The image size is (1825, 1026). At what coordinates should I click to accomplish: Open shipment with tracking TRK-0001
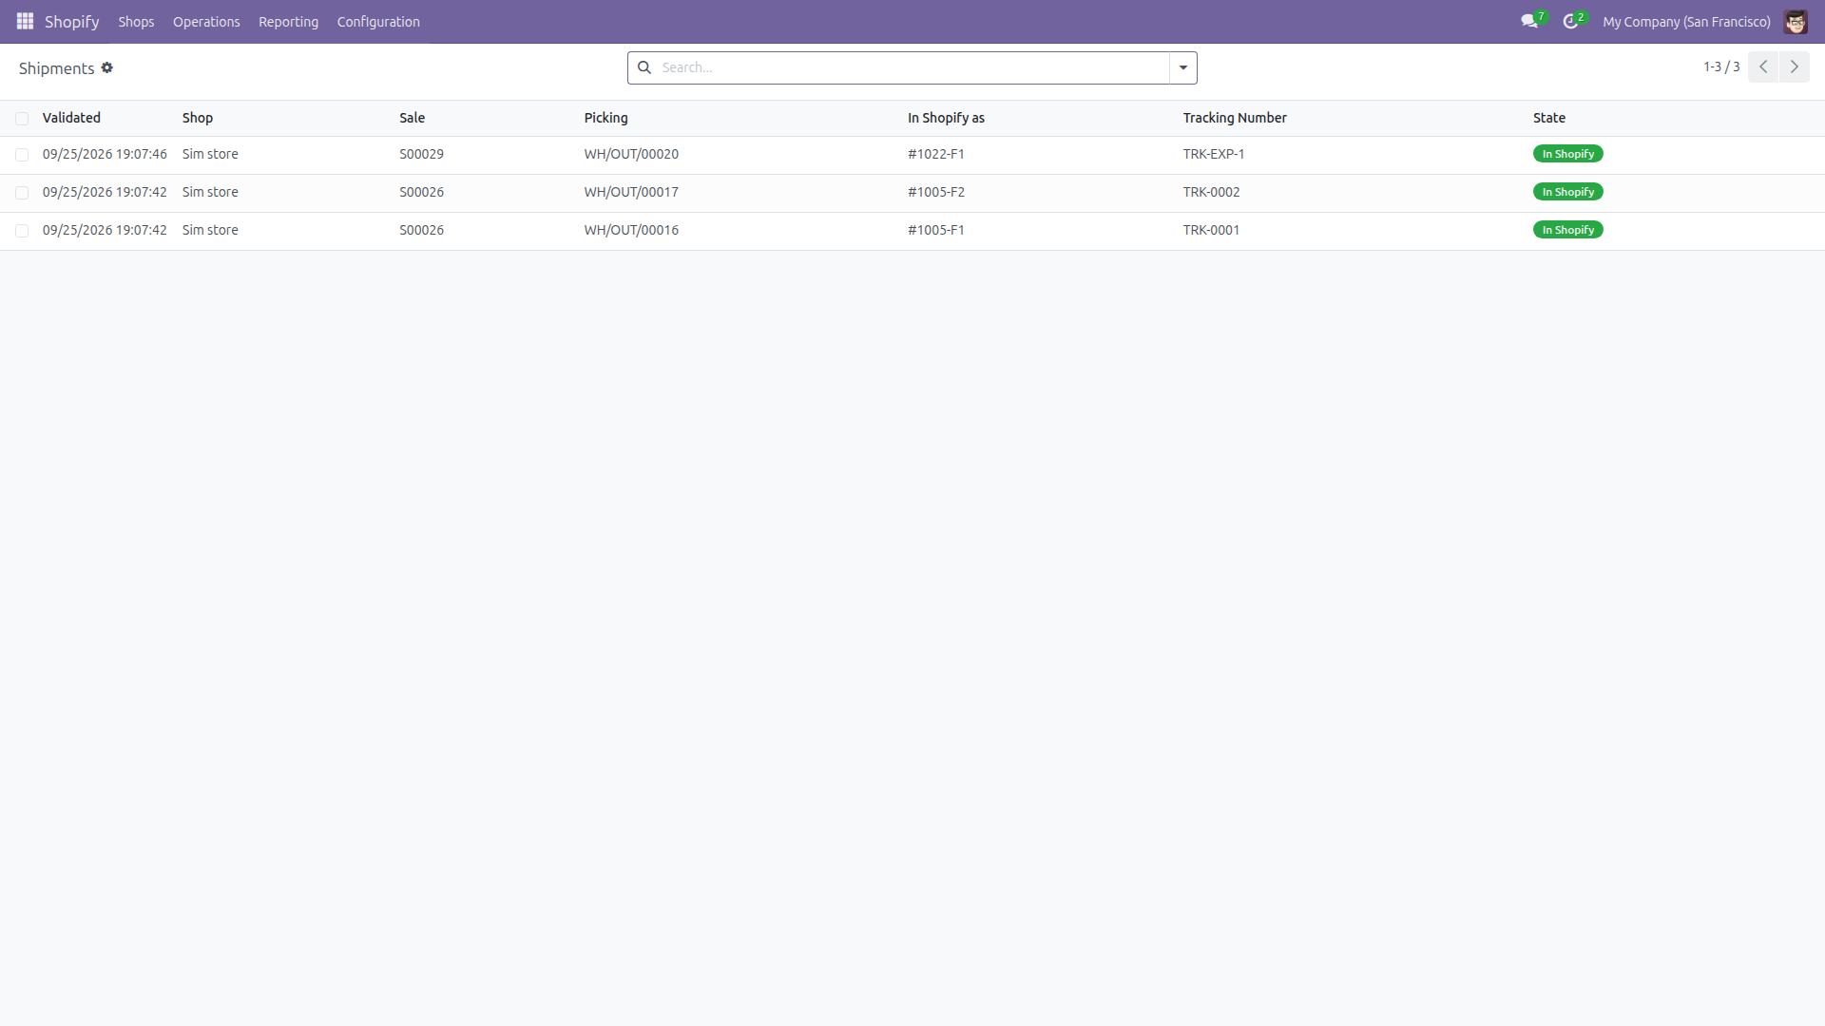click(x=1211, y=230)
